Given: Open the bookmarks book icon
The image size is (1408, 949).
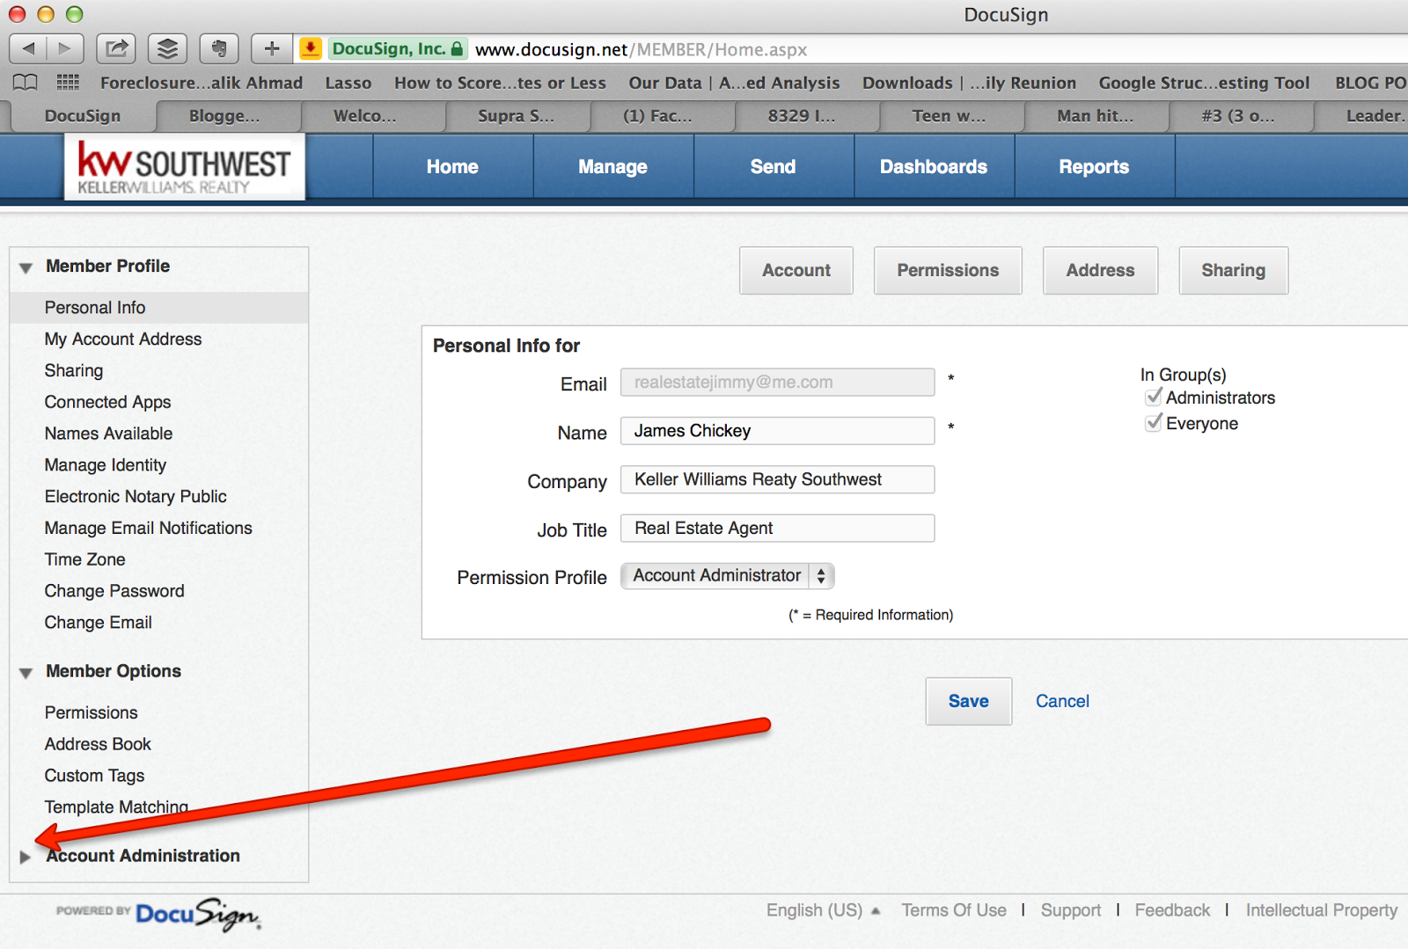Looking at the screenshot, I should (25, 82).
